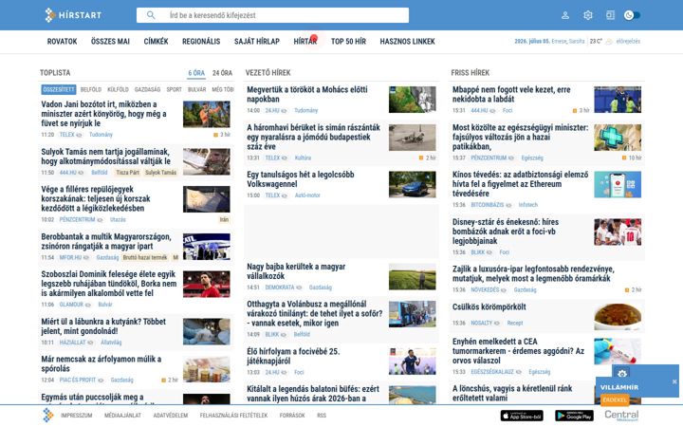Open the RSS footer link
This screenshot has width=683, height=427.
(322, 416)
